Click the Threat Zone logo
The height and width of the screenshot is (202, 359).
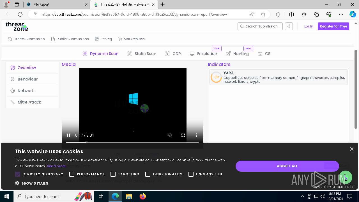click(x=17, y=26)
